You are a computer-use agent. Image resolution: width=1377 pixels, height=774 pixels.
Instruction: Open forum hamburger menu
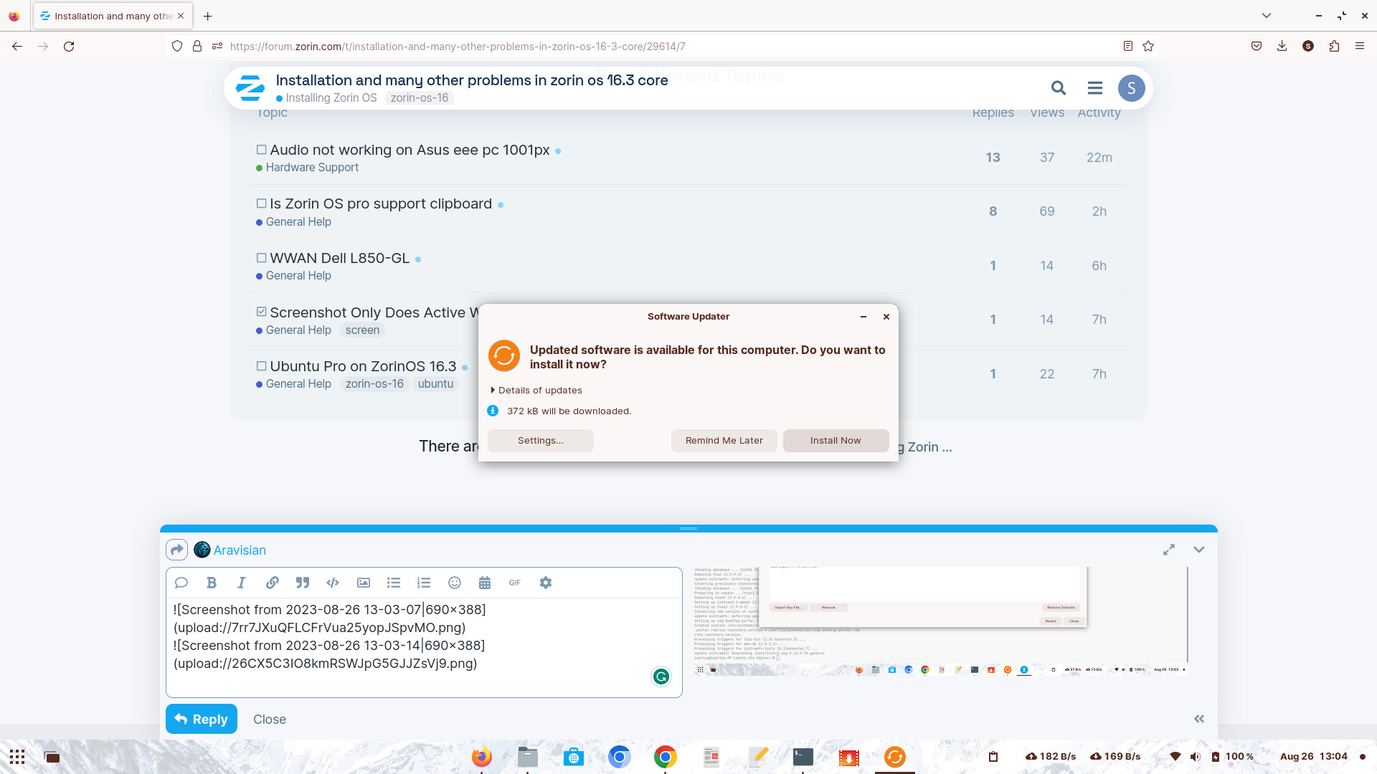[1094, 88]
